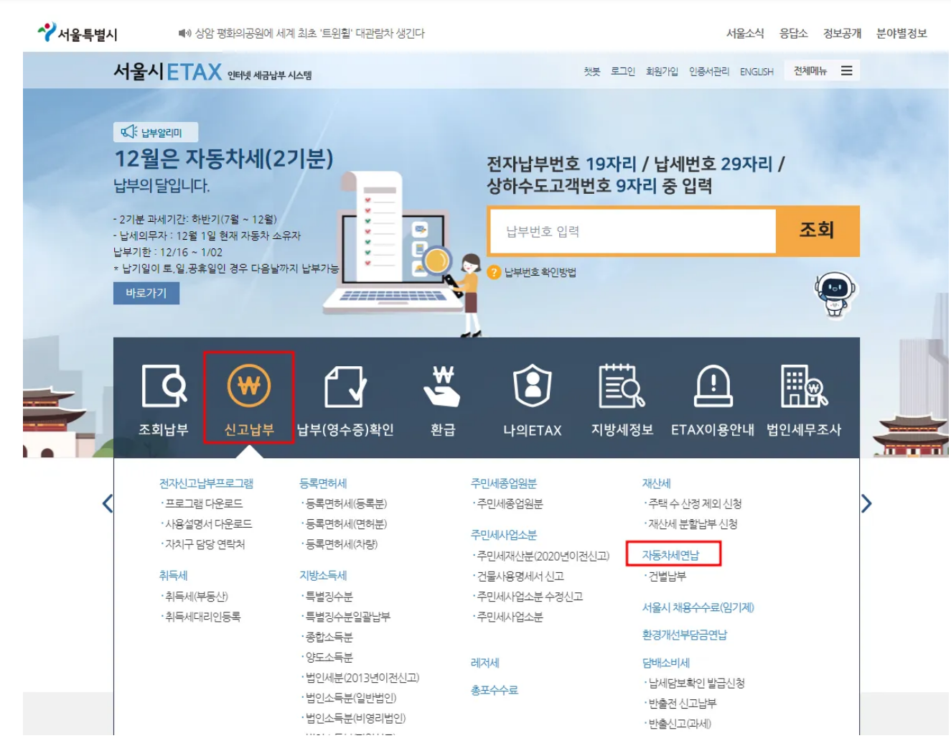The height and width of the screenshot is (751, 951).
Task: Open 분야별정보 top menu
Action: 901,33
